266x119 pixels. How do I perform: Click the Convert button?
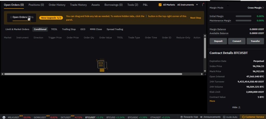(x=237, y=41)
